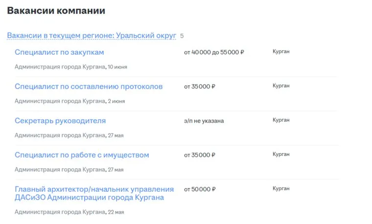Open the "Специалист по работе с имуществом" vacancy
372x224 pixels.
[x=82, y=155]
